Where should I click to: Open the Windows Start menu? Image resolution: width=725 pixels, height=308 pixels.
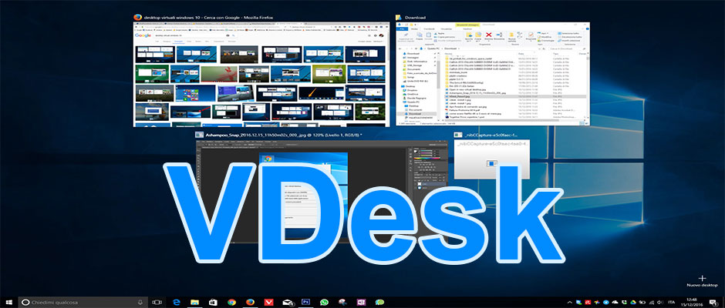[x=8, y=302]
